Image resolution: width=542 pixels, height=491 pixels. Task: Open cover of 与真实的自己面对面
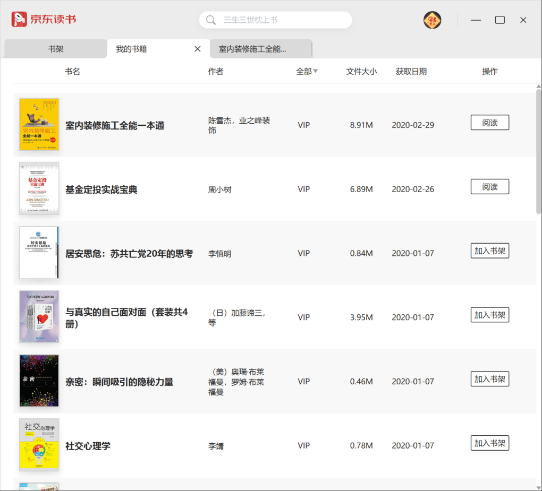[39, 317]
